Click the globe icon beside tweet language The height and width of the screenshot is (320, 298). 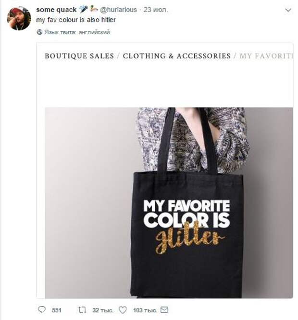click(39, 32)
